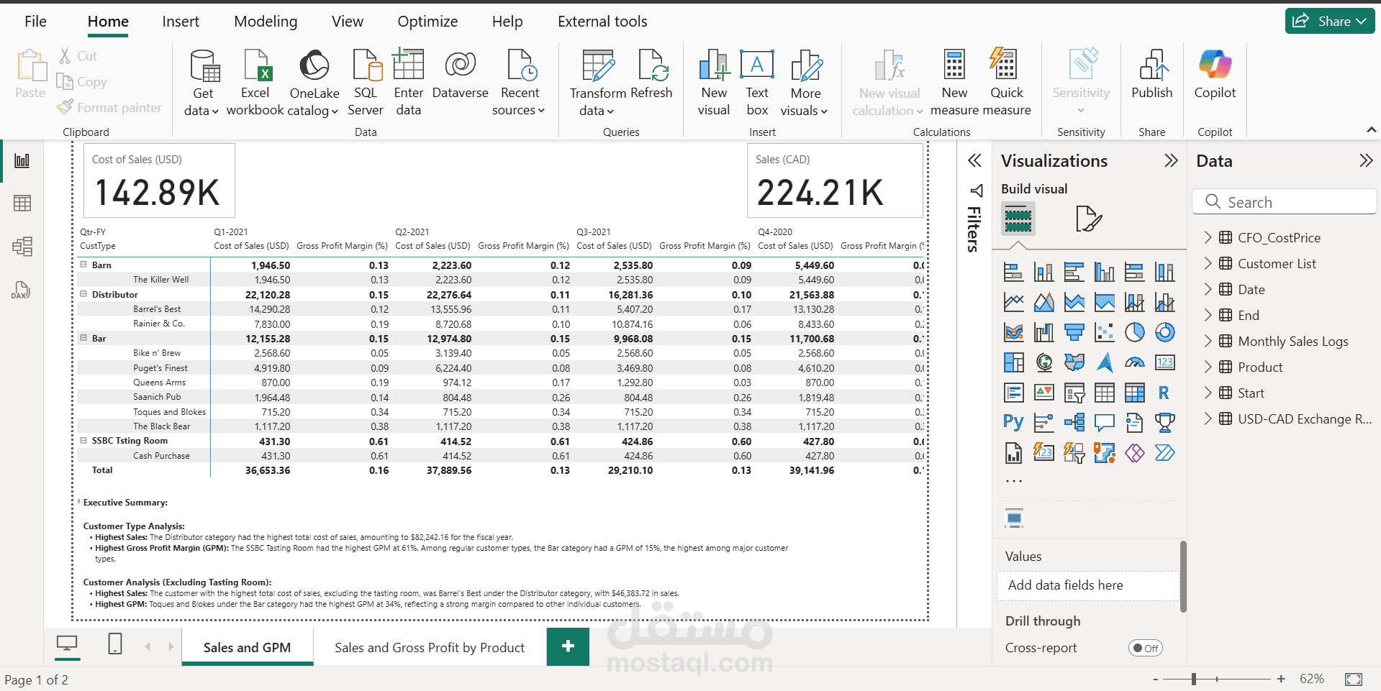Select the Clustered column chart visual

pyautogui.click(x=1104, y=272)
